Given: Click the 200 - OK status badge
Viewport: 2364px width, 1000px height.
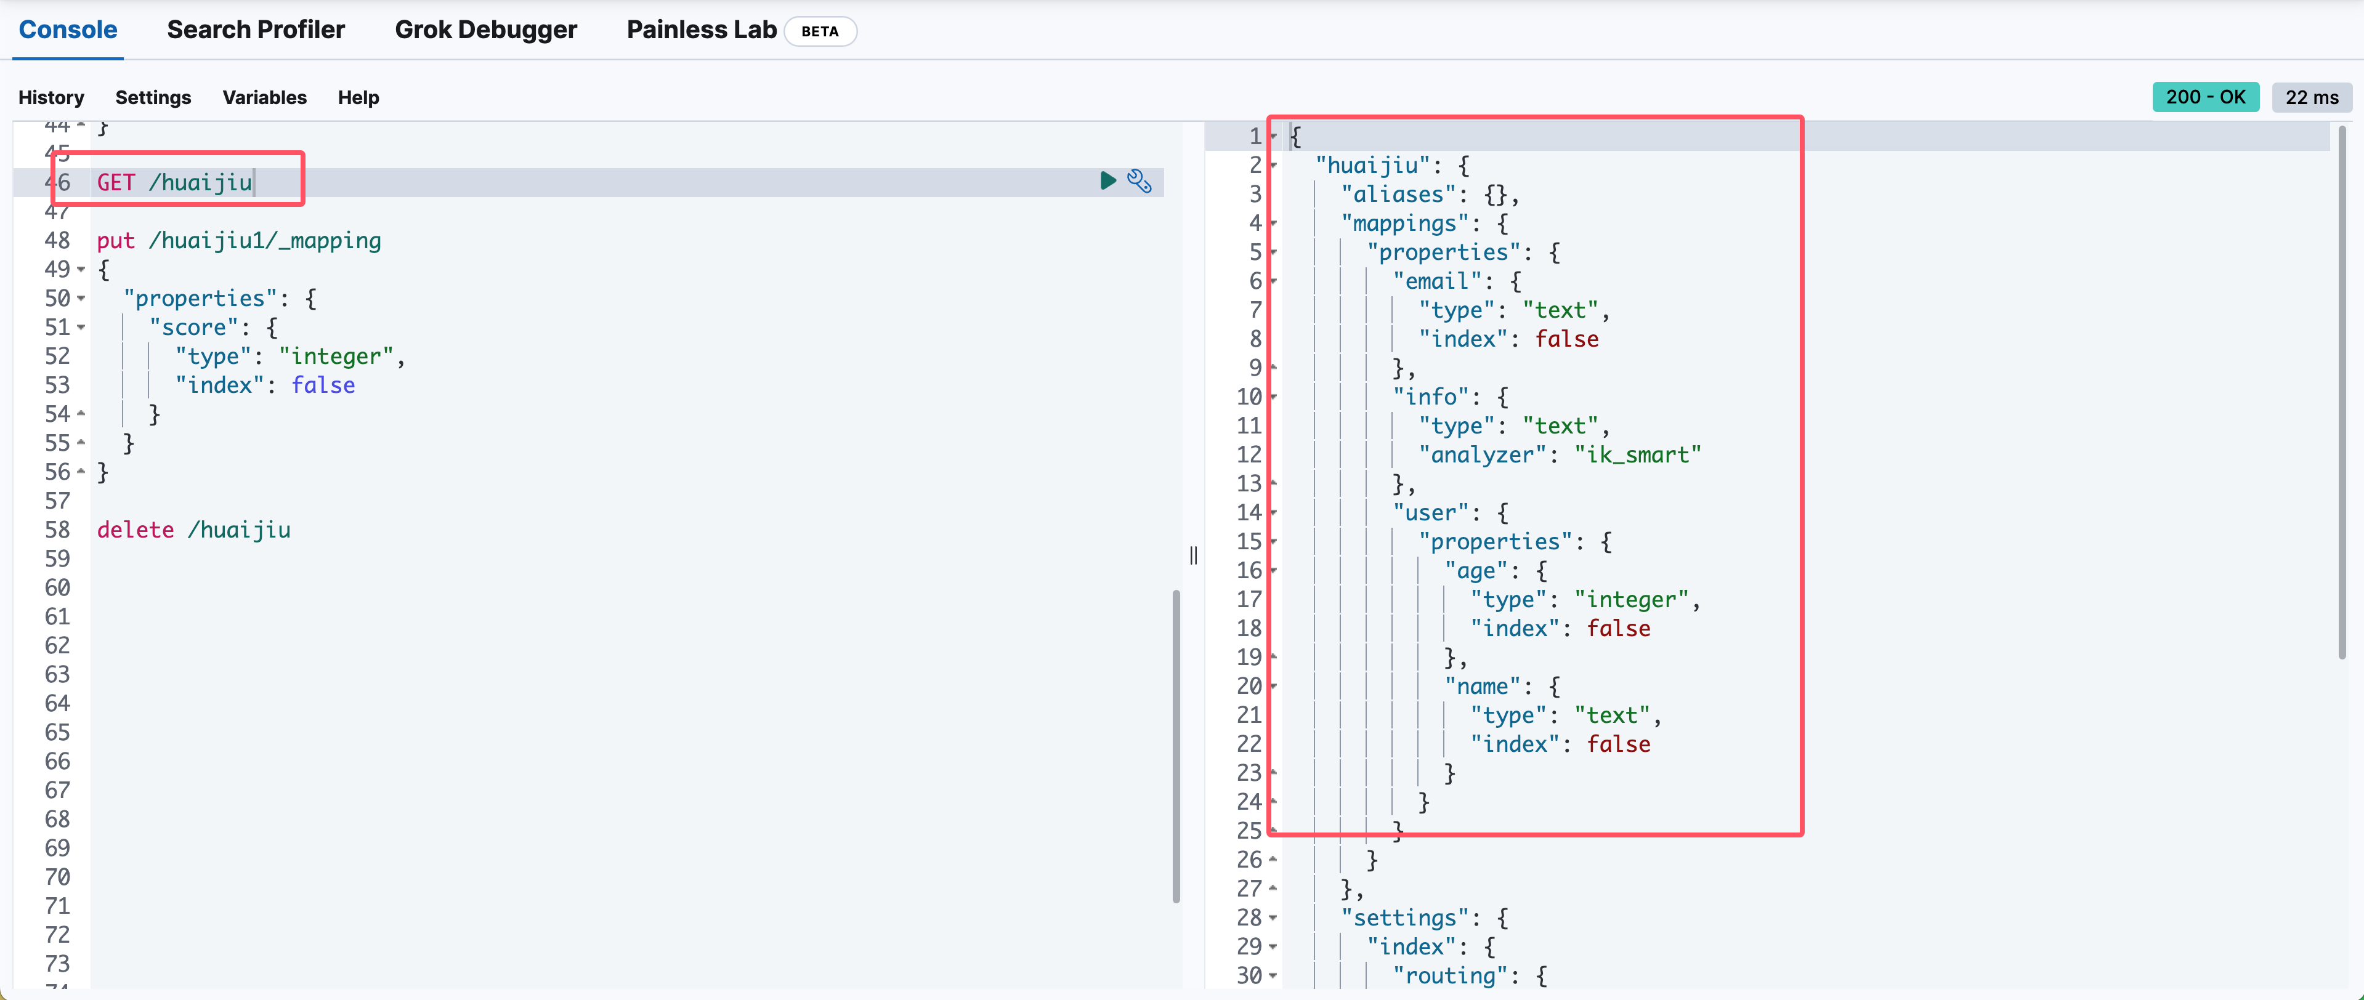Looking at the screenshot, I should [x=2205, y=97].
